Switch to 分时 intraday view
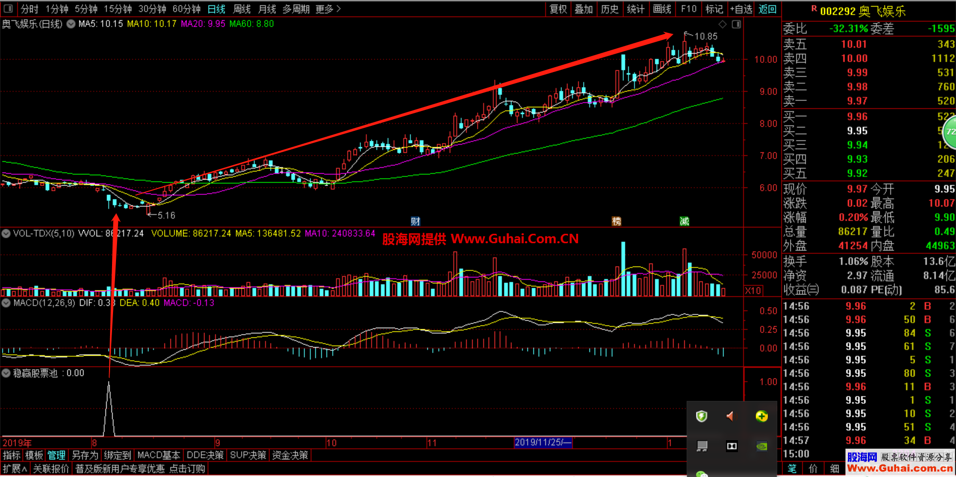The image size is (956, 477). click(30, 9)
